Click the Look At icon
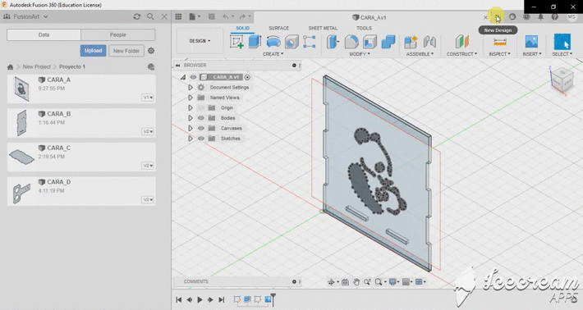The image size is (583, 310). 345,282
